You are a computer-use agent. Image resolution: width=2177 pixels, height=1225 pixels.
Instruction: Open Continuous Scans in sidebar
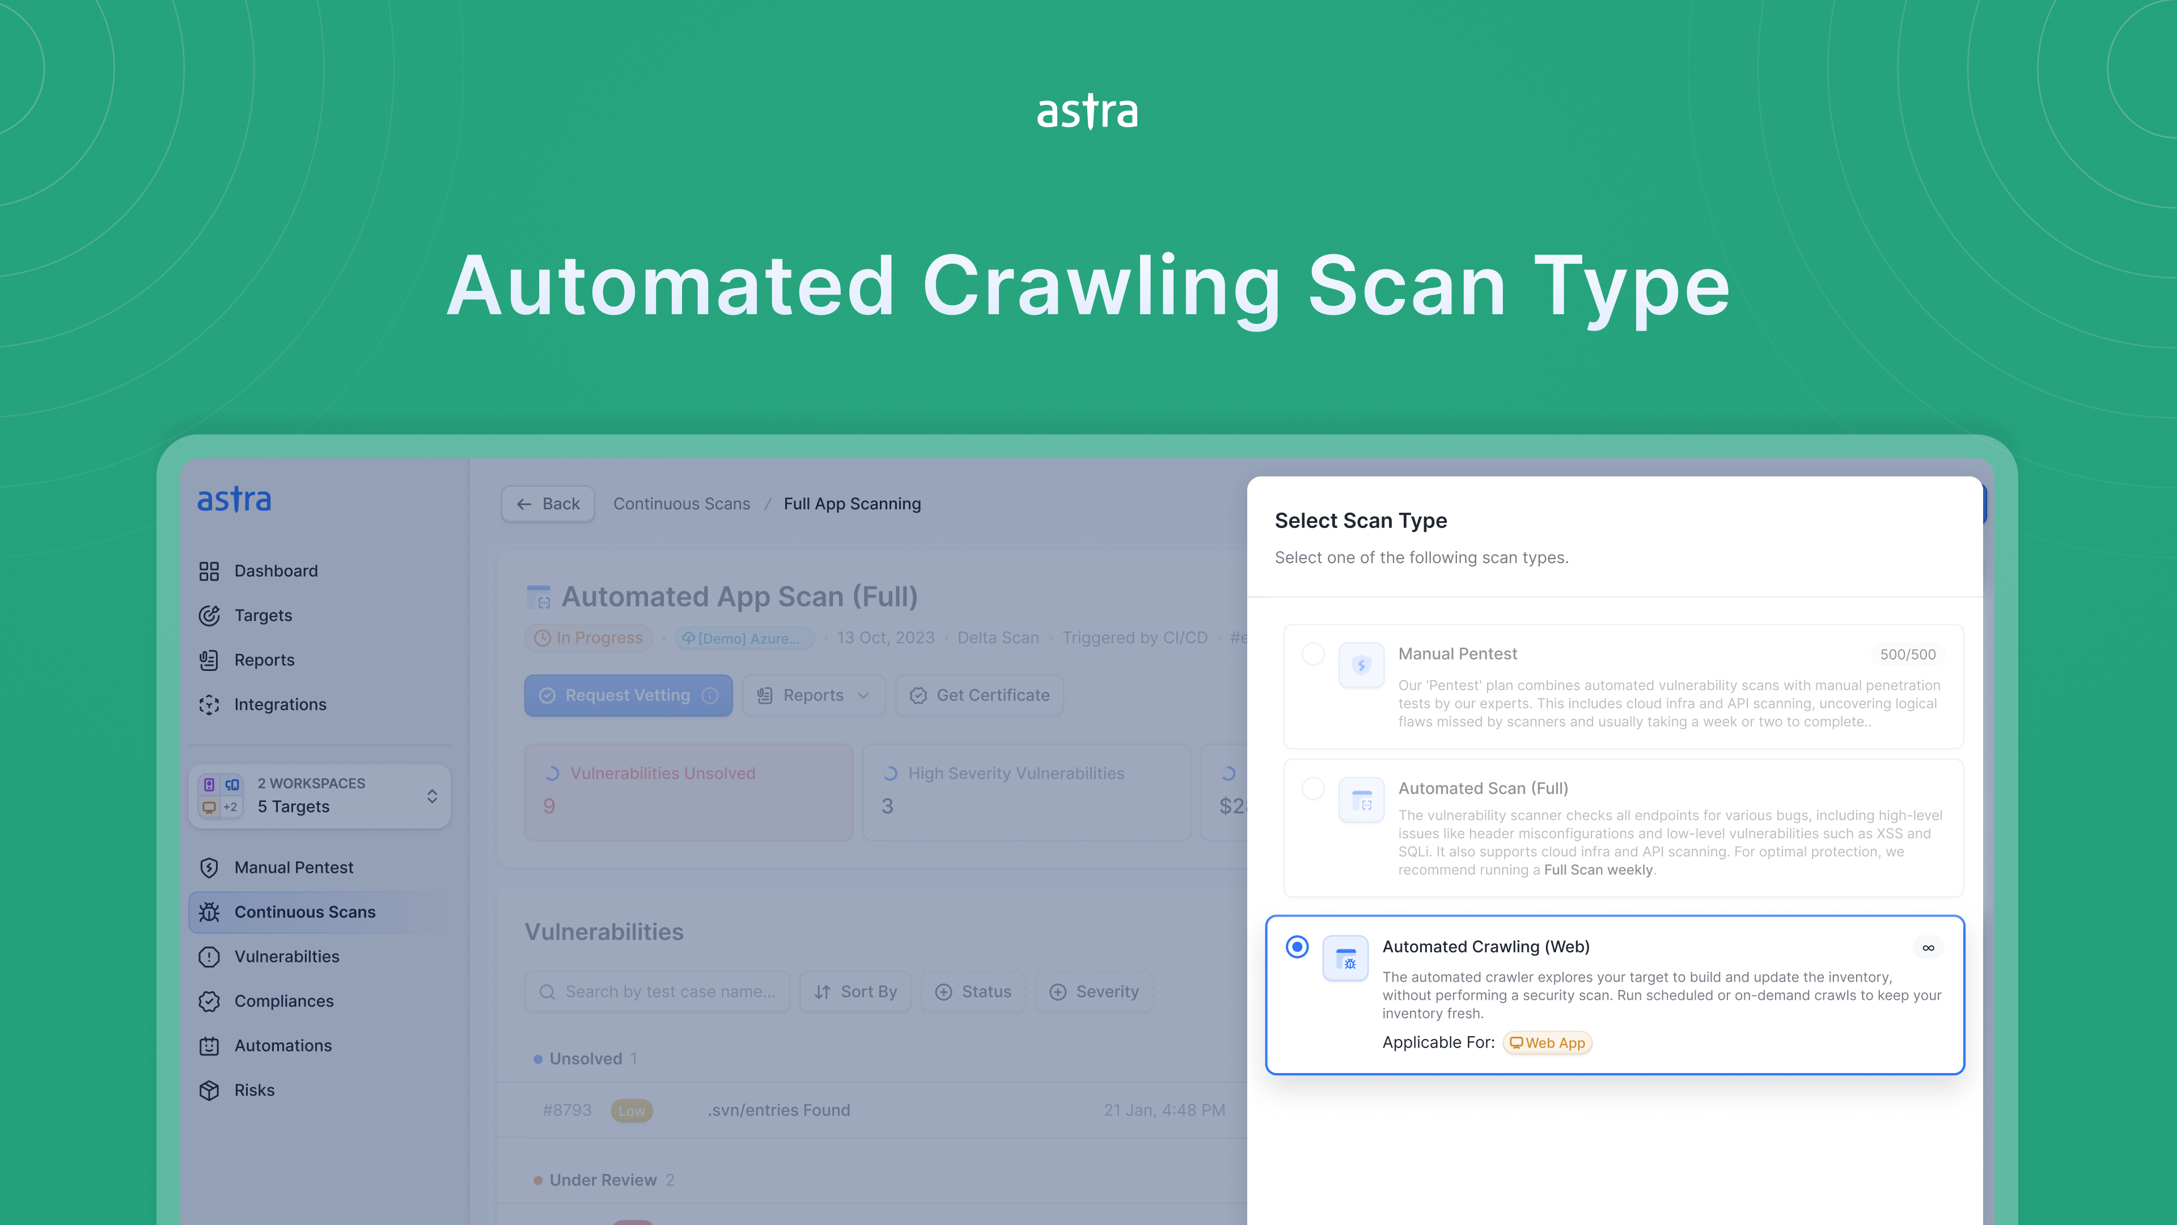pos(304,912)
